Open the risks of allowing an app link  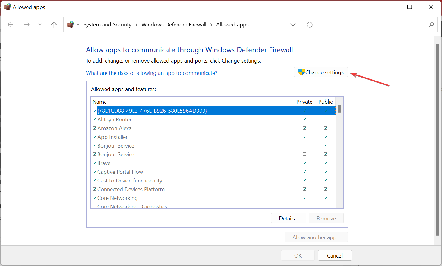(152, 73)
